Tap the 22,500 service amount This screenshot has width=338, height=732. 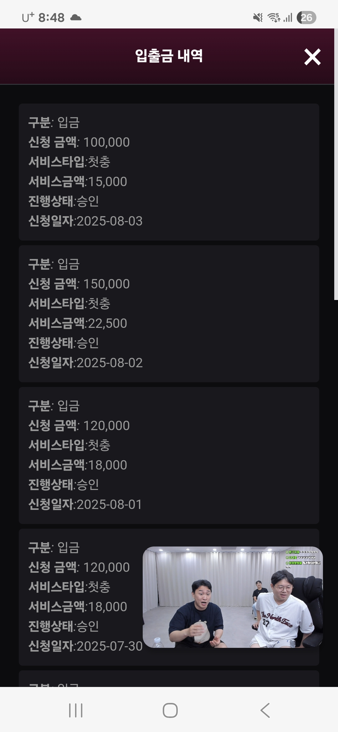[x=108, y=323]
